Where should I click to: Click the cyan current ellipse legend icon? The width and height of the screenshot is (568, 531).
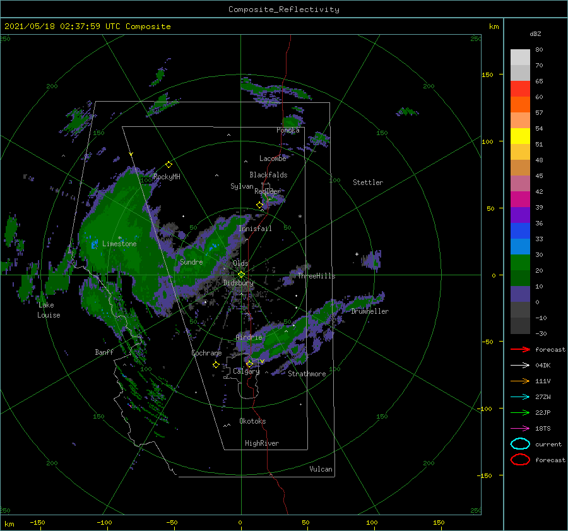click(520, 444)
